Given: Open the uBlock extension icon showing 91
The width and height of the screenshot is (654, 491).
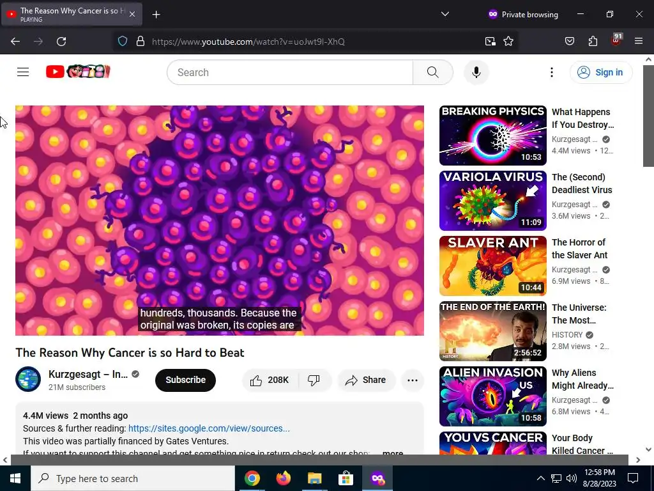Looking at the screenshot, I should coord(616,40).
